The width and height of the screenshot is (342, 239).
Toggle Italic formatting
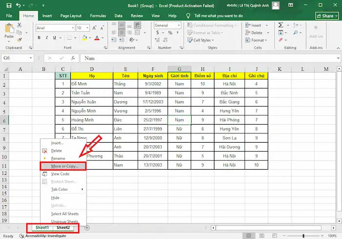coord(47,38)
